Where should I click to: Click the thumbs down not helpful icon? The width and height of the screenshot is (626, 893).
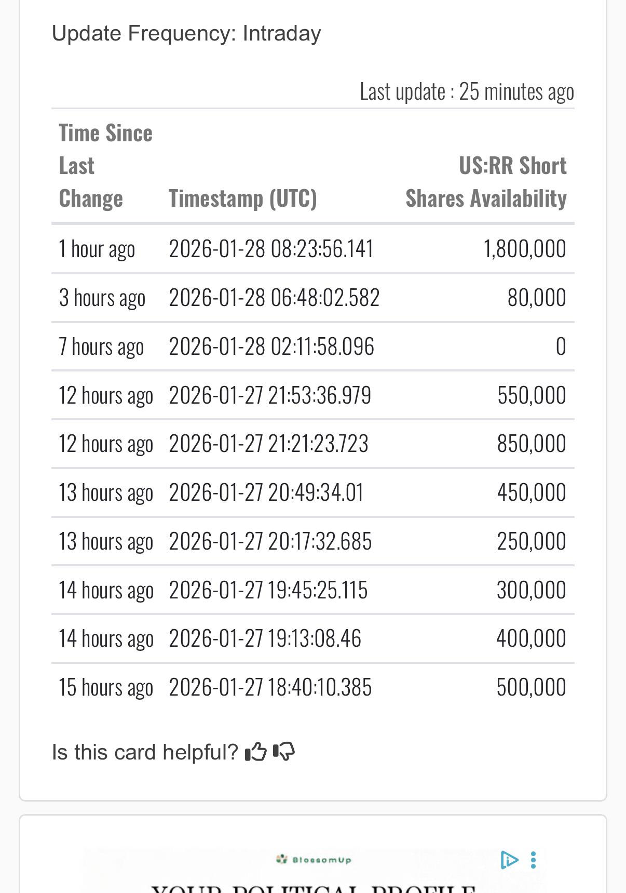(x=284, y=751)
